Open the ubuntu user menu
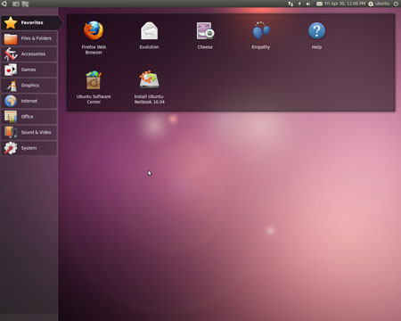The height and width of the screenshot is (321, 401). [380, 4]
